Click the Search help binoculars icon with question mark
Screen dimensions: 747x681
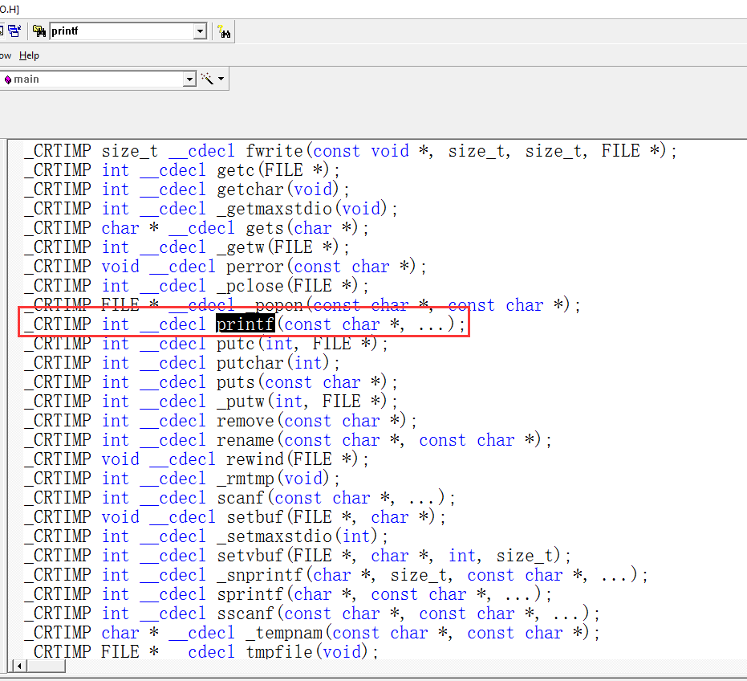224,31
